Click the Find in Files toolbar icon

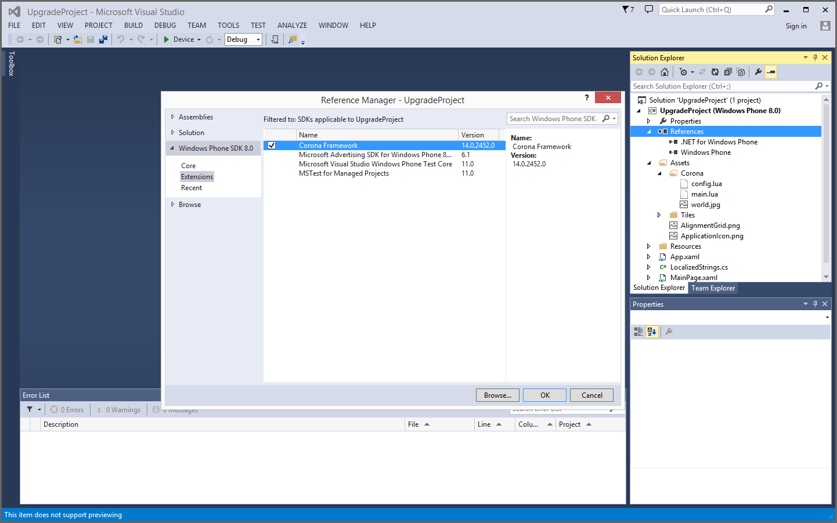[x=293, y=39]
